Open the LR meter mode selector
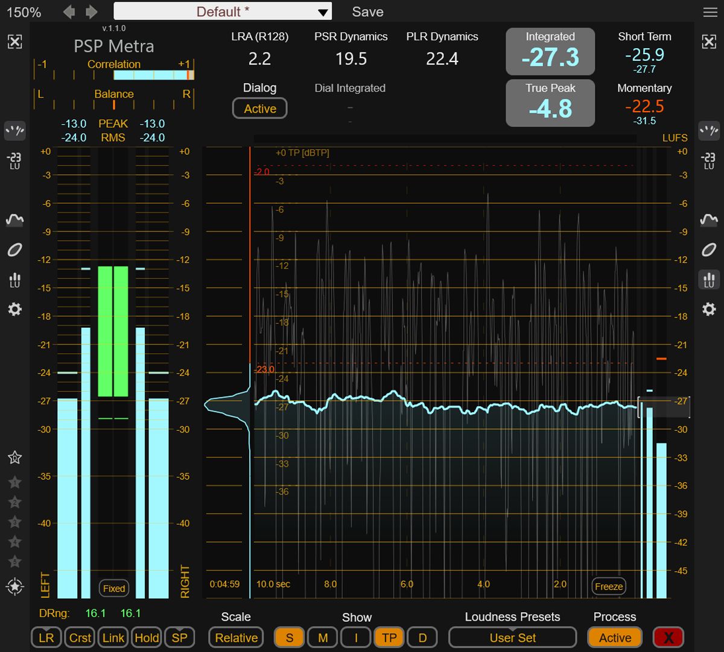 [x=46, y=638]
